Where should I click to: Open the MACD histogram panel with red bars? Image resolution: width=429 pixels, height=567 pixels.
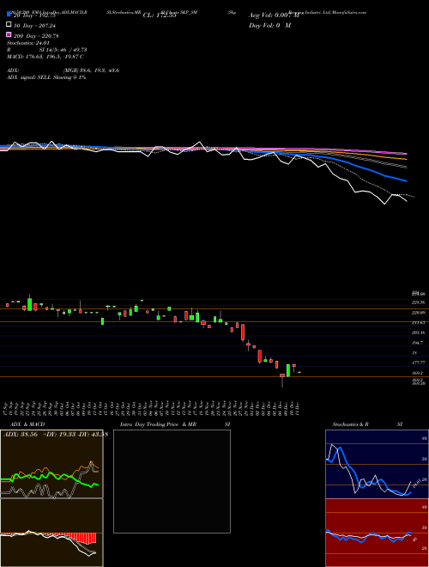[51, 533]
